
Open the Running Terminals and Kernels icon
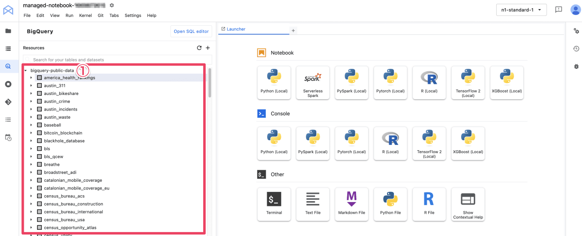[x=8, y=84]
